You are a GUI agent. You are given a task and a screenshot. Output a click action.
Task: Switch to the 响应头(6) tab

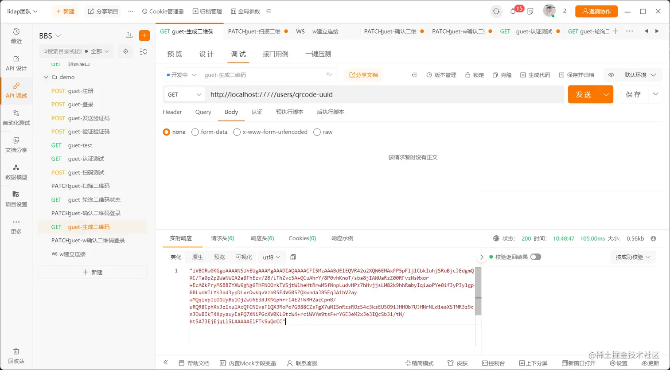click(262, 238)
